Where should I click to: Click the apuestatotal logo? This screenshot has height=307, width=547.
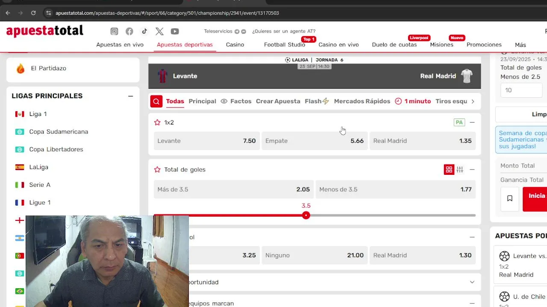[x=45, y=31]
